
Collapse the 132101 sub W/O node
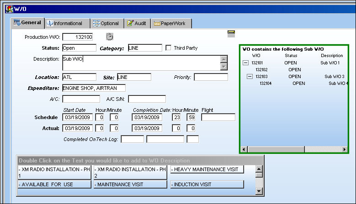tap(246, 63)
